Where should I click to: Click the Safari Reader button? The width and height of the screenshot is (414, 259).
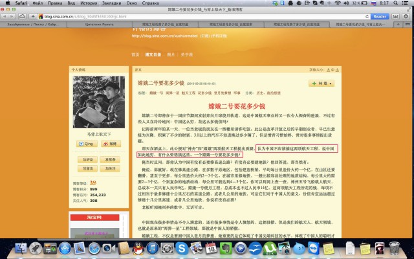(x=380, y=17)
